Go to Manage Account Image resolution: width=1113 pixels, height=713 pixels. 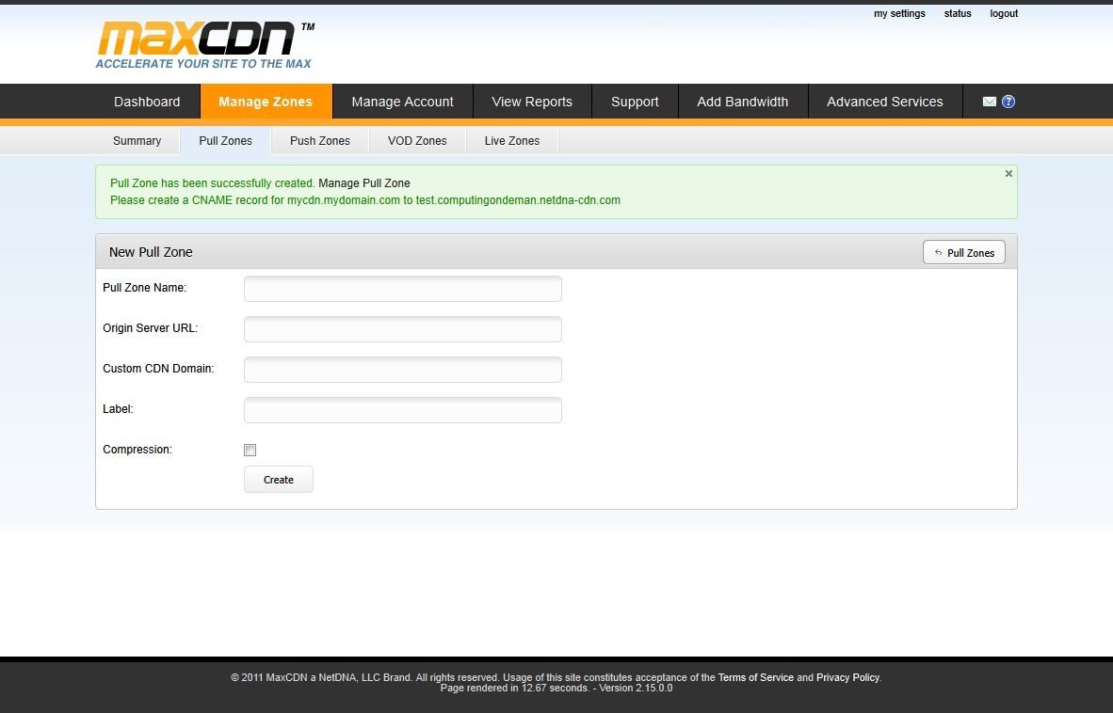click(402, 102)
